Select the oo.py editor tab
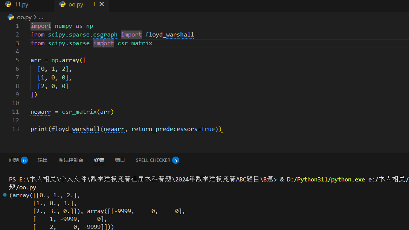Viewport: 409px width, 230px height. pyautogui.click(x=76, y=5)
